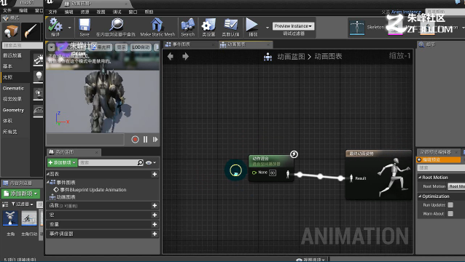Click the Make Static Mesh house icon
Image resolution: width=465 pixels, height=262 pixels.
click(157, 25)
